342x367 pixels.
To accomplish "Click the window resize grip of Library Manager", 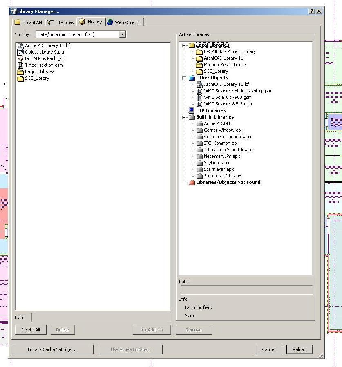I will click(321, 356).
